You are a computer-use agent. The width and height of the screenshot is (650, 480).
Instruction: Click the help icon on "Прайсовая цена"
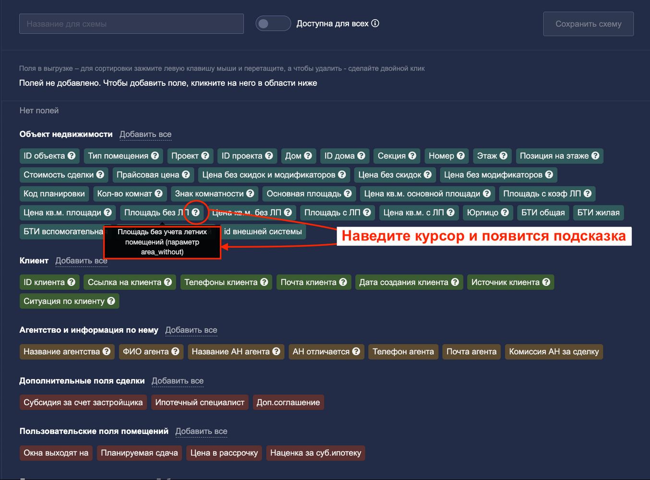(186, 175)
